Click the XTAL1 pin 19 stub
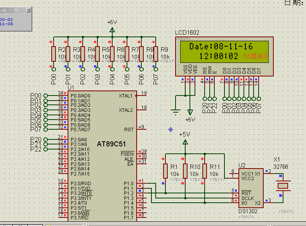Screen dimensions: 306x226 pyautogui.click(x=141, y=95)
